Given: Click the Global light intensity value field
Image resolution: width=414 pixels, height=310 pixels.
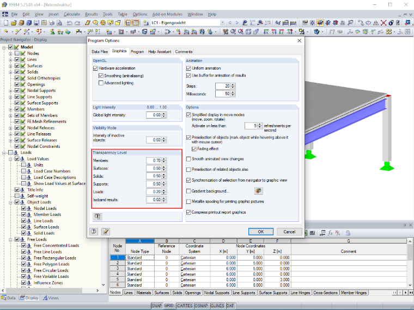Looking at the screenshot, I should click(x=154, y=115).
